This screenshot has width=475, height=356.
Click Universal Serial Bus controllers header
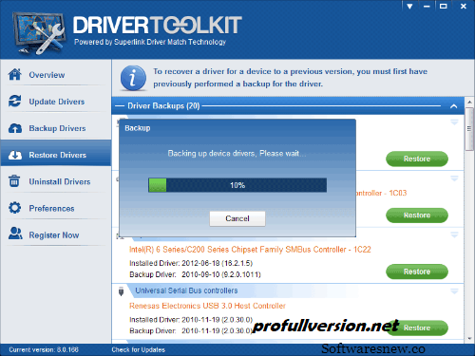tap(186, 290)
